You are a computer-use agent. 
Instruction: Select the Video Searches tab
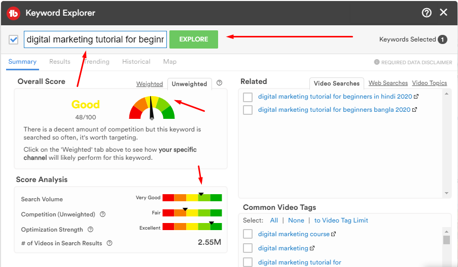click(336, 83)
